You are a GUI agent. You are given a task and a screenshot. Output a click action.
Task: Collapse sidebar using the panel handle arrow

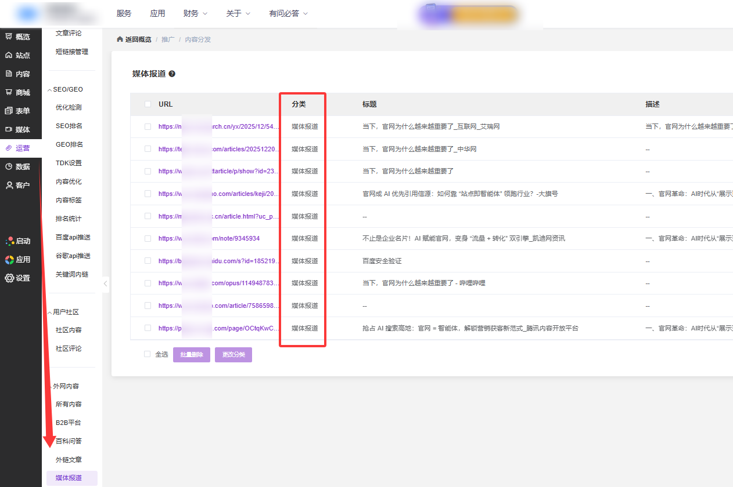[x=105, y=284]
